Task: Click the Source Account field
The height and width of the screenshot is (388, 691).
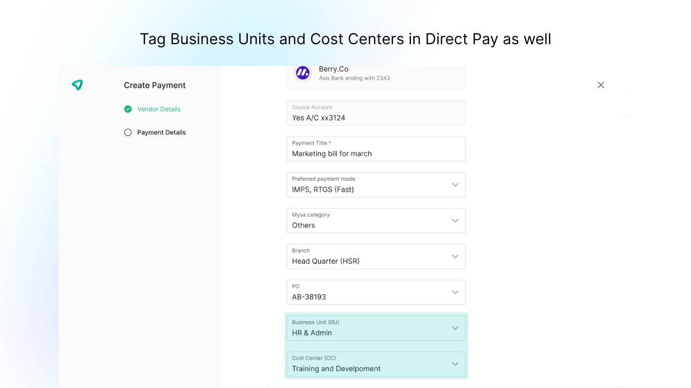Action: pos(376,113)
